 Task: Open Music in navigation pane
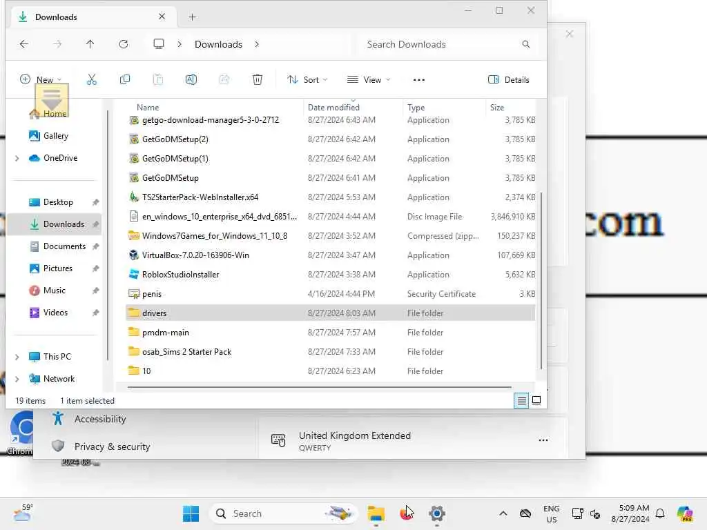point(54,291)
